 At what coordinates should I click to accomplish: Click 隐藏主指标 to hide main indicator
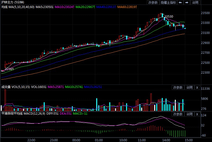168,3
